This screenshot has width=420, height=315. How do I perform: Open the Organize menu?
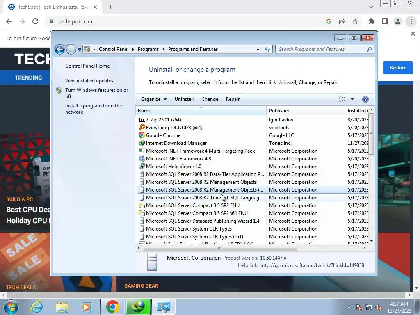point(154,99)
